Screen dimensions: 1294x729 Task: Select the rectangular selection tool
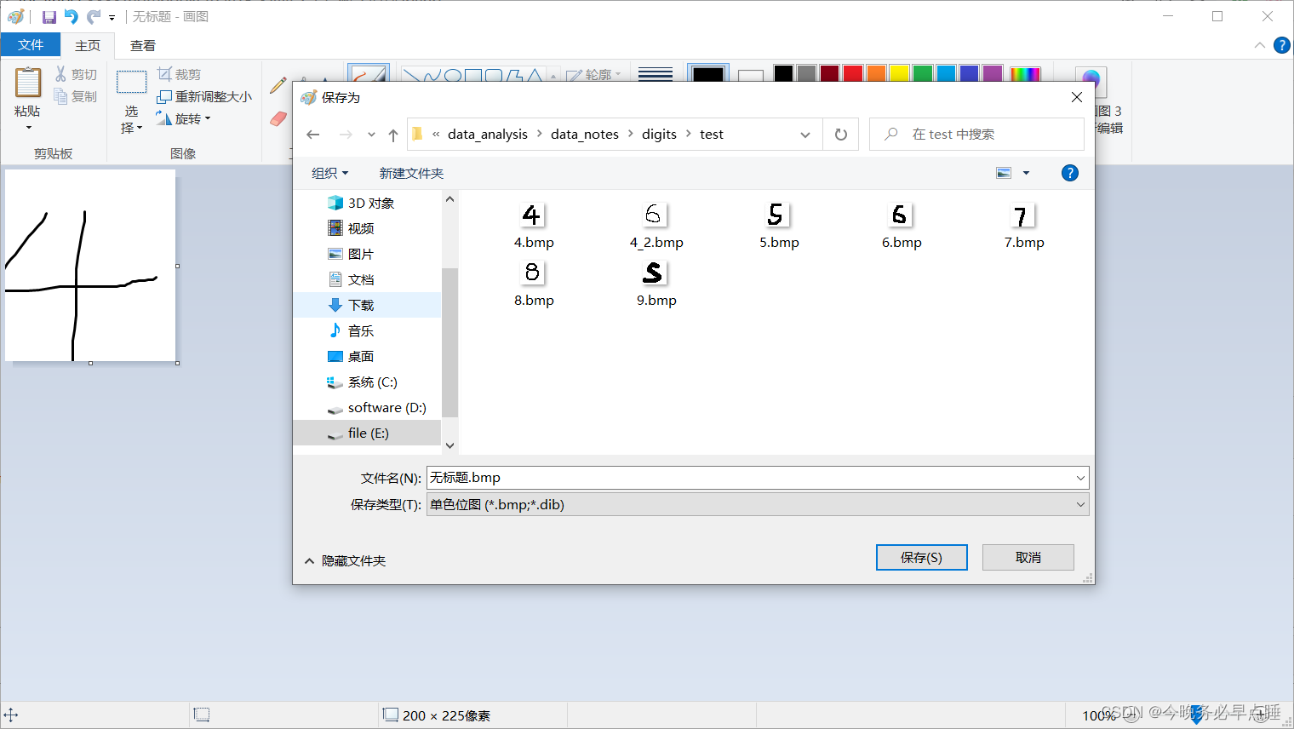point(131,83)
